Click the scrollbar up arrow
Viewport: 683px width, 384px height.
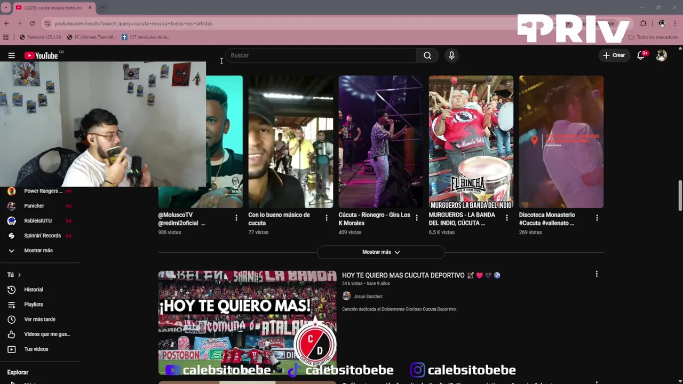pos(680,49)
